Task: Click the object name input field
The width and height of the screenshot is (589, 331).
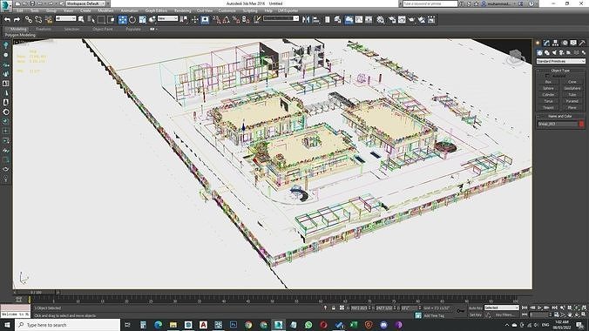Action: coord(557,124)
